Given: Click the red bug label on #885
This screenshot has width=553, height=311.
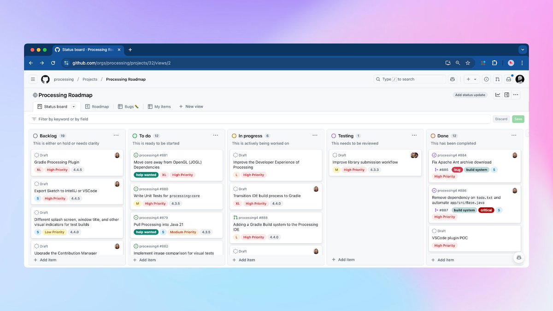Looking at the screenshot, I should [457, 170].
